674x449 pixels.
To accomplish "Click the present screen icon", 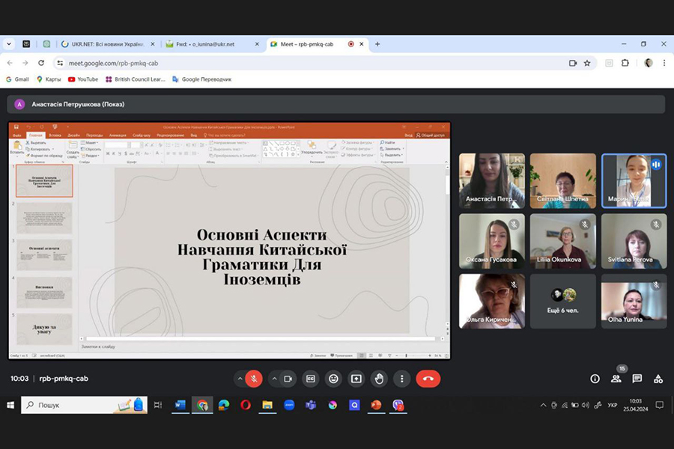I will 356,379.
